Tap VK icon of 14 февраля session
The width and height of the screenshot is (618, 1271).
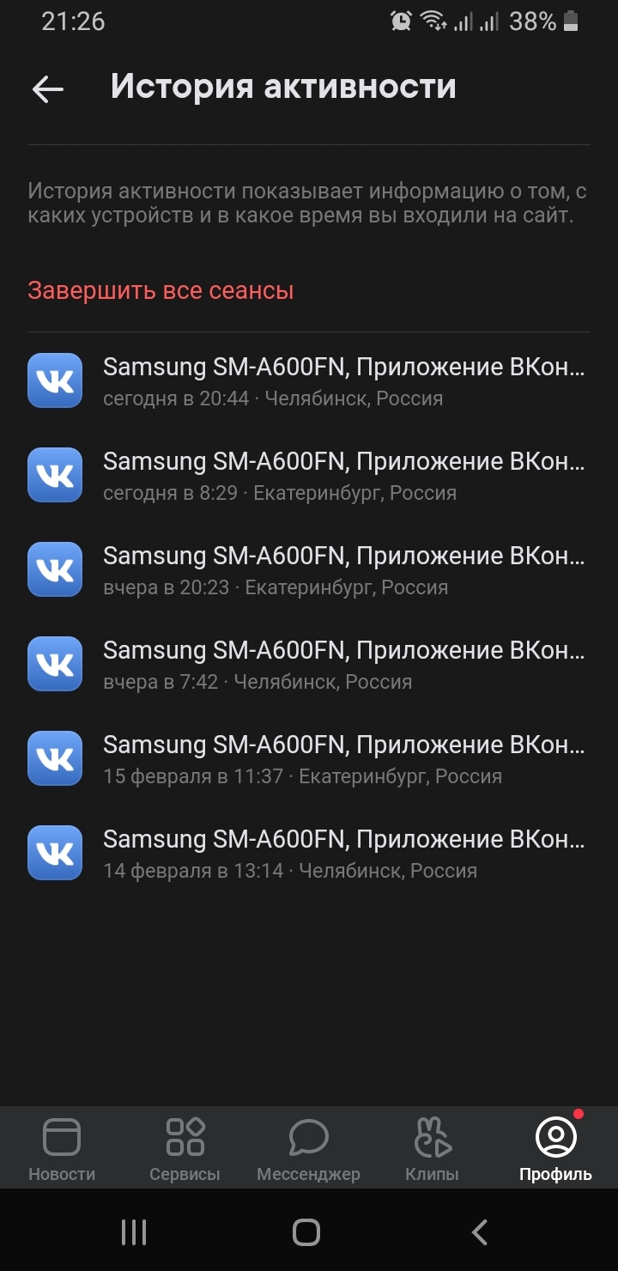(x=55, y=853)
